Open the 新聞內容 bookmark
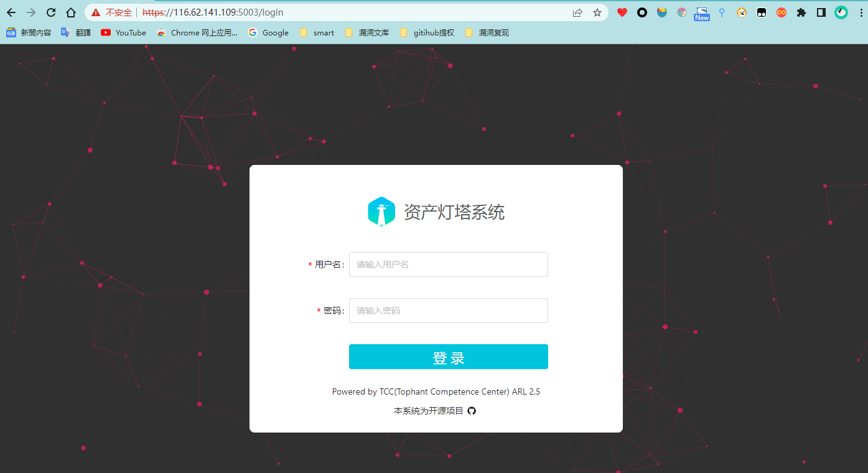 [x=29, y=33]
